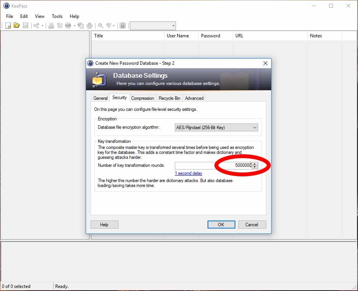
Task: Click the 'Number of key transformation rounds:' label
Action: tap(131, 165)
